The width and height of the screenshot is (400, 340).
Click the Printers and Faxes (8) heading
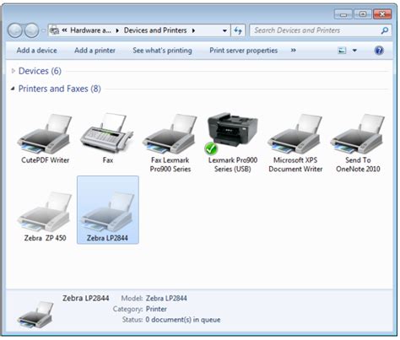click(x=60, y=89)
